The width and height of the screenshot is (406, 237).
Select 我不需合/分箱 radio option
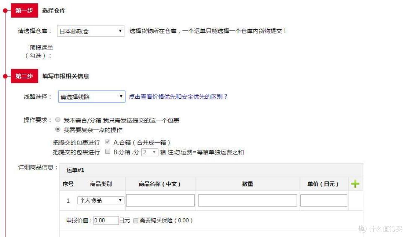[58, 120]
